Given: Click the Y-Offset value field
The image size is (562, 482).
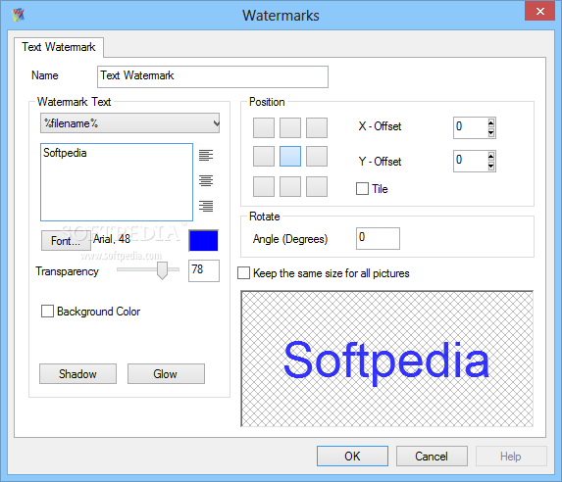Looking at the screenshot, I should click(x=470, y=161).
